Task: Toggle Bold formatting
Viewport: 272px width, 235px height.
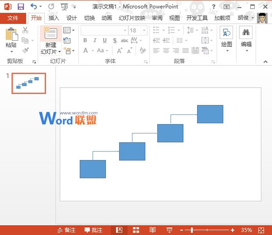Action: point(85,40)
